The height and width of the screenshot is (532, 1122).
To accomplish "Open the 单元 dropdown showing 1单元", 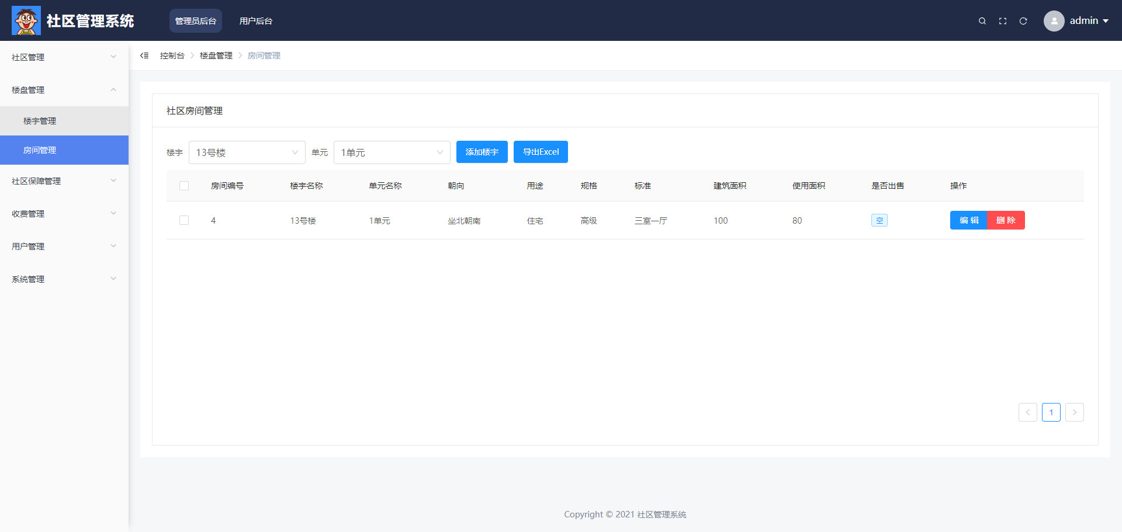I will (392, 152).
